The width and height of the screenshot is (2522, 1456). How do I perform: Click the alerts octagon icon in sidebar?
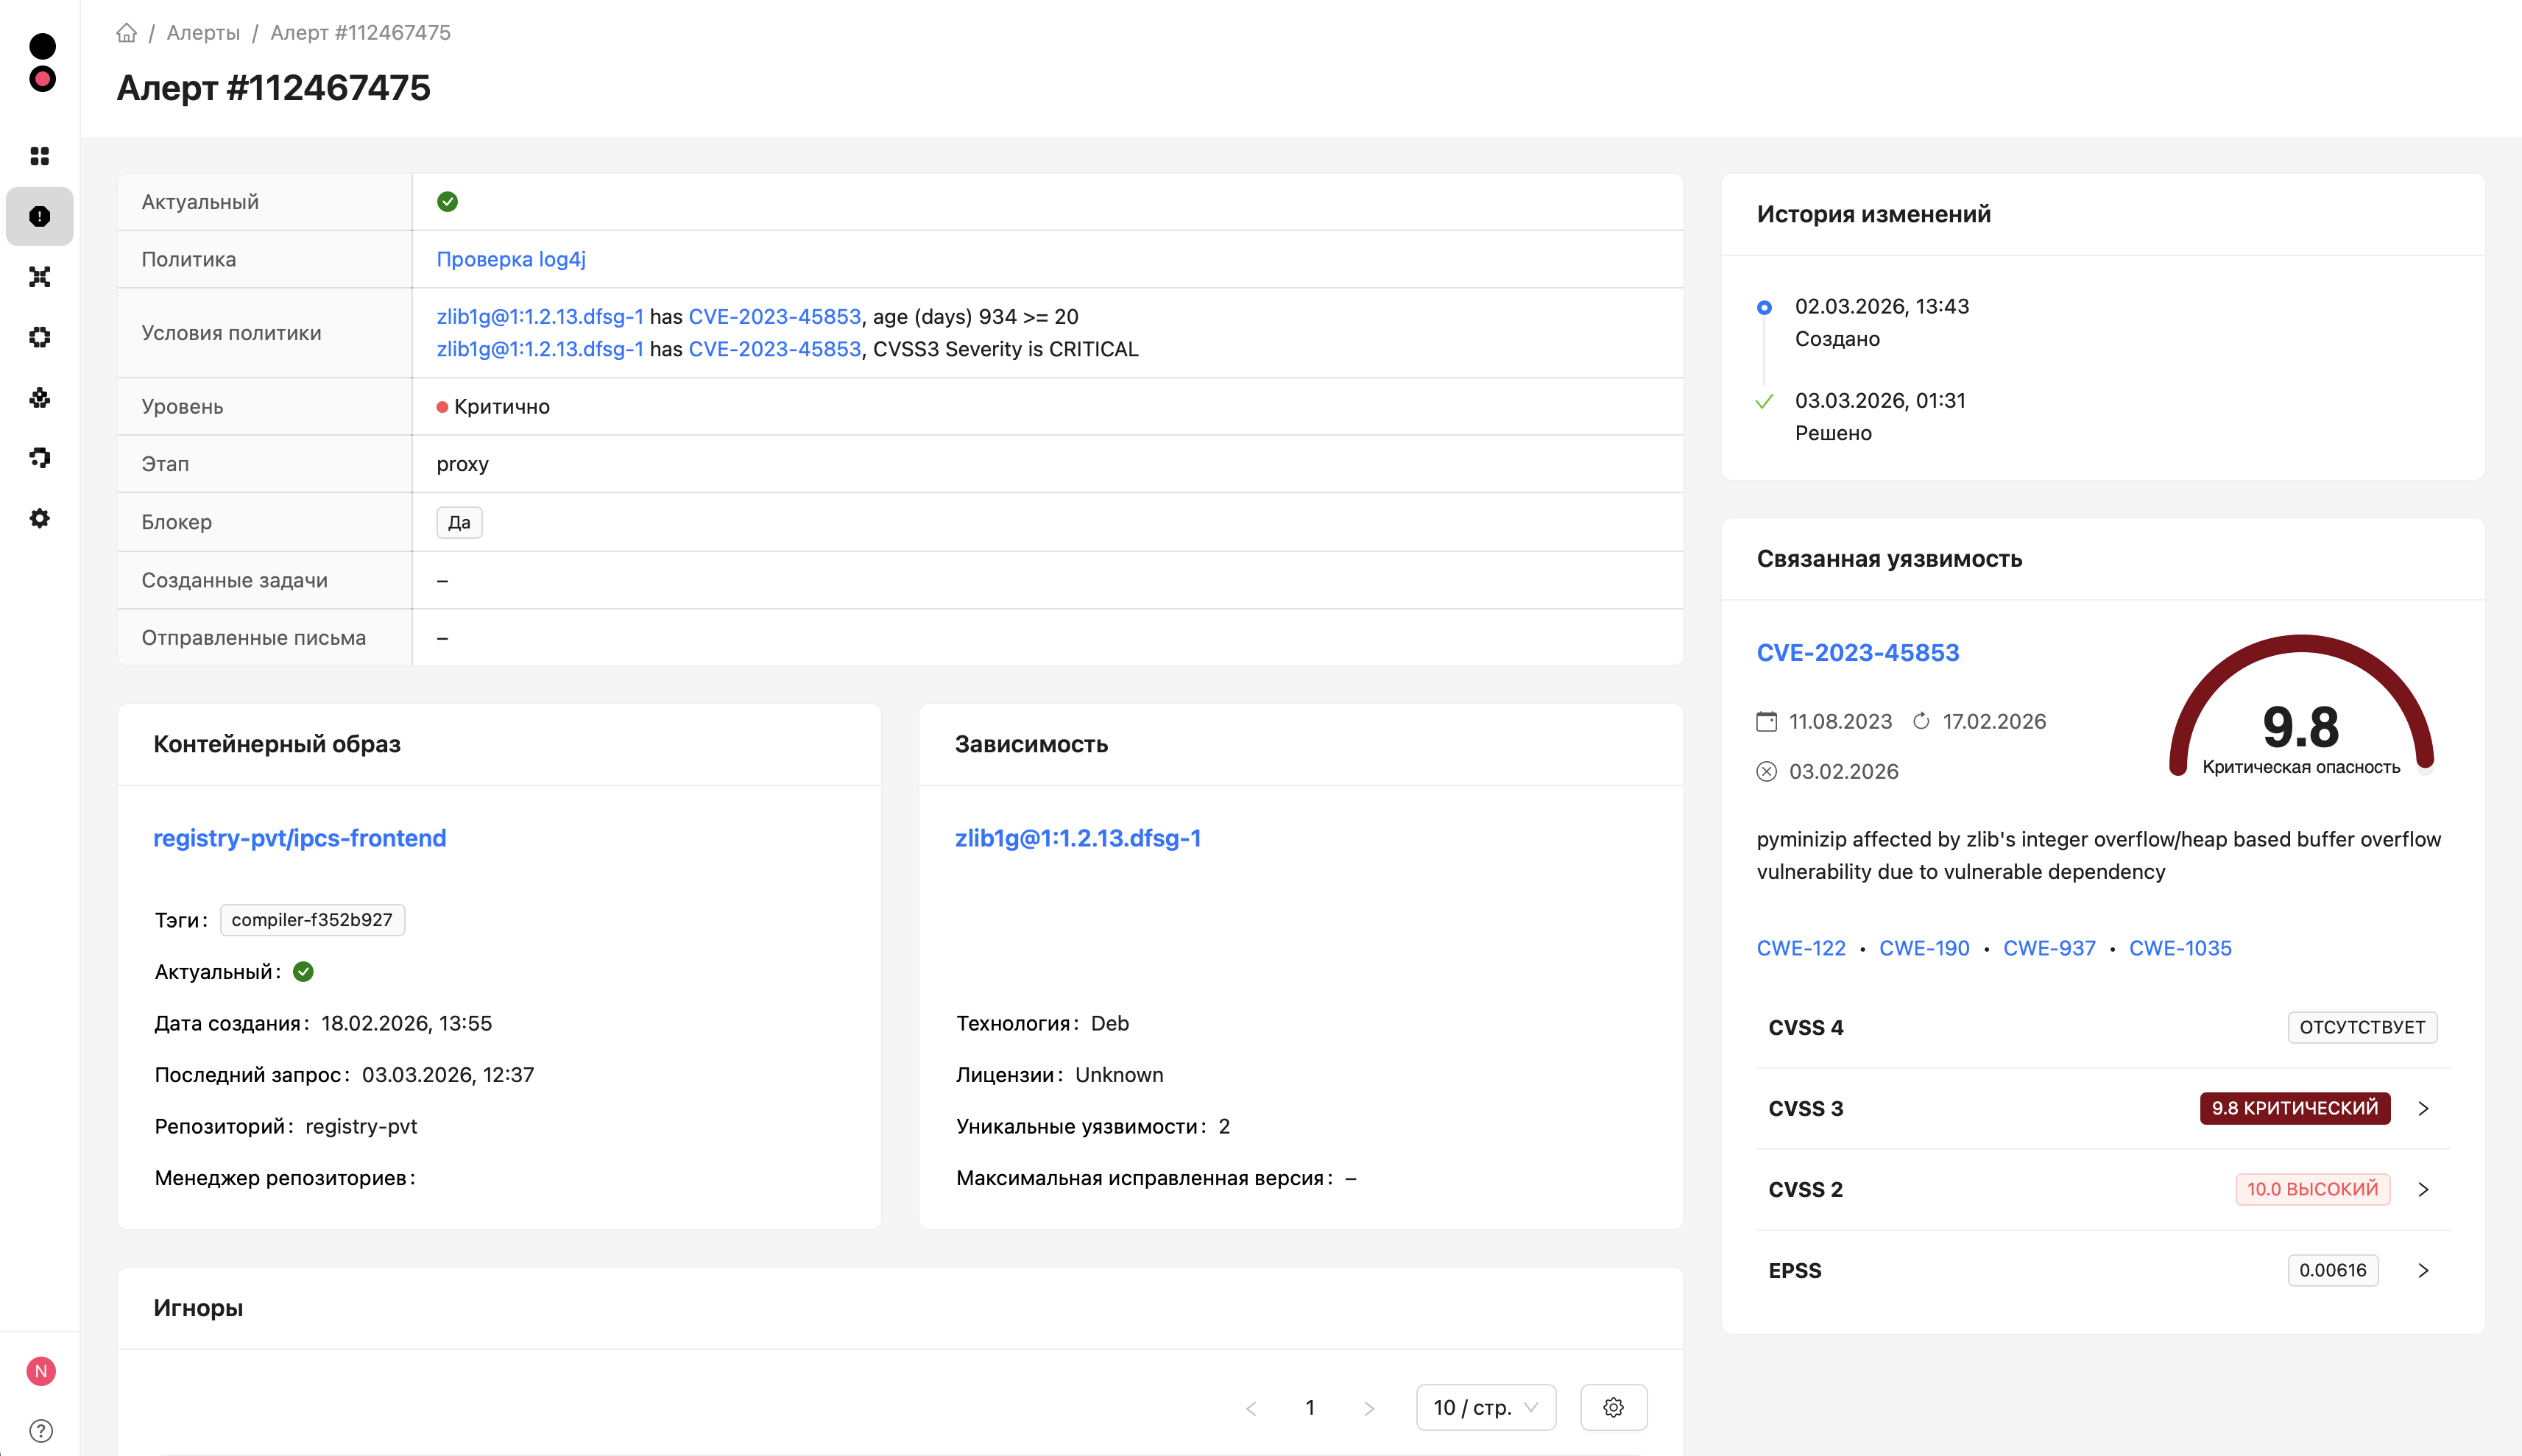click(x=40, y=216)
